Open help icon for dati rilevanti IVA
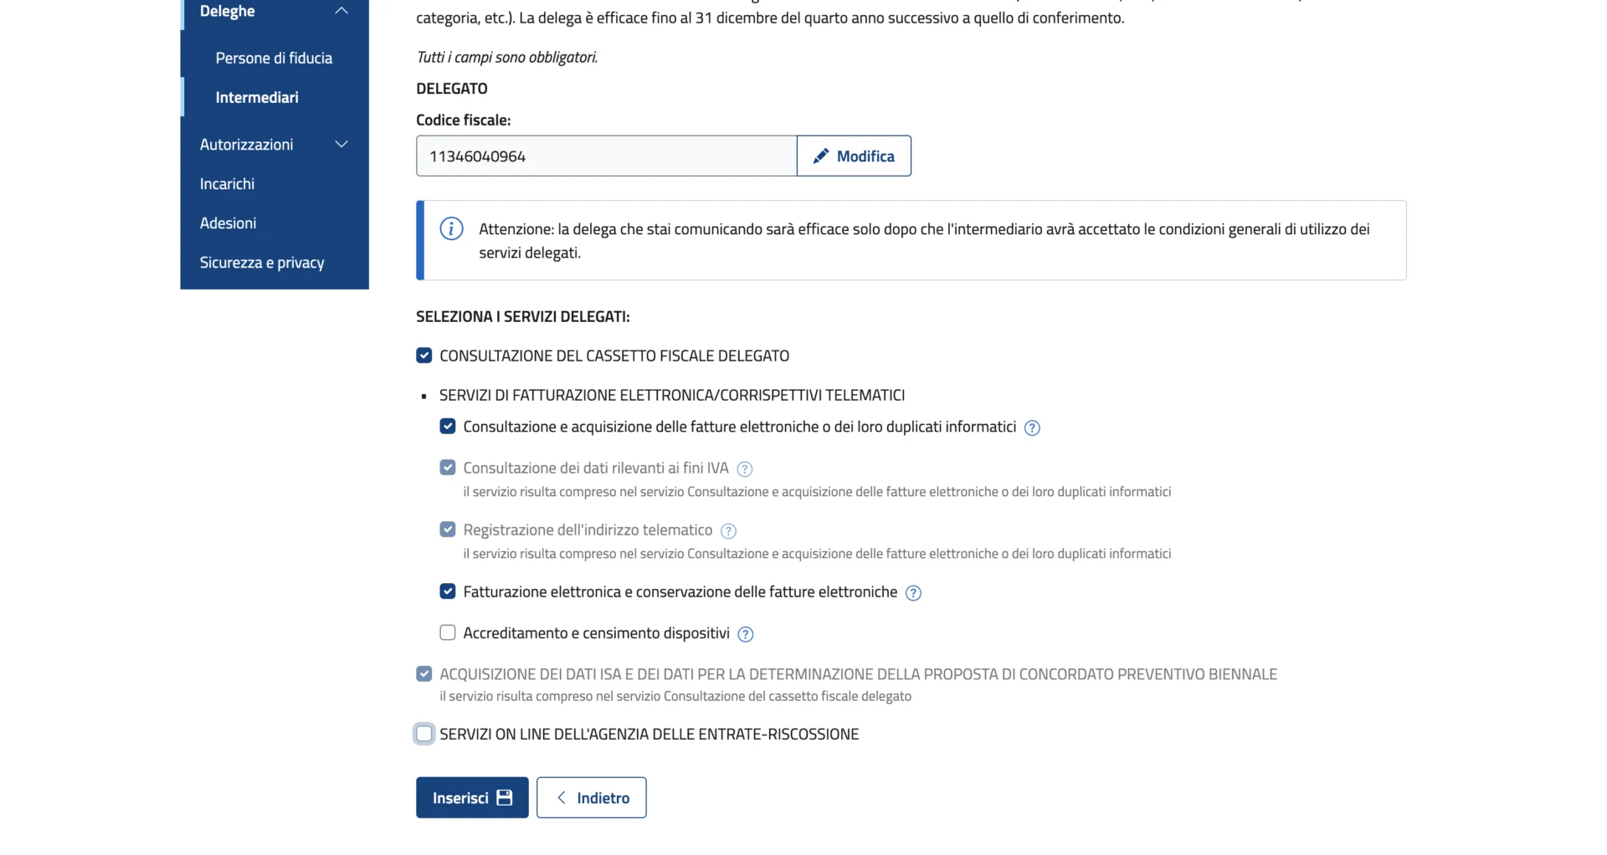This screenshot has height=855, width=1607. click(744, 469)
